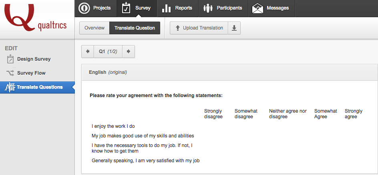Click Upload Translation button
This screenshot has width=378, height=175.
point(199,28)
